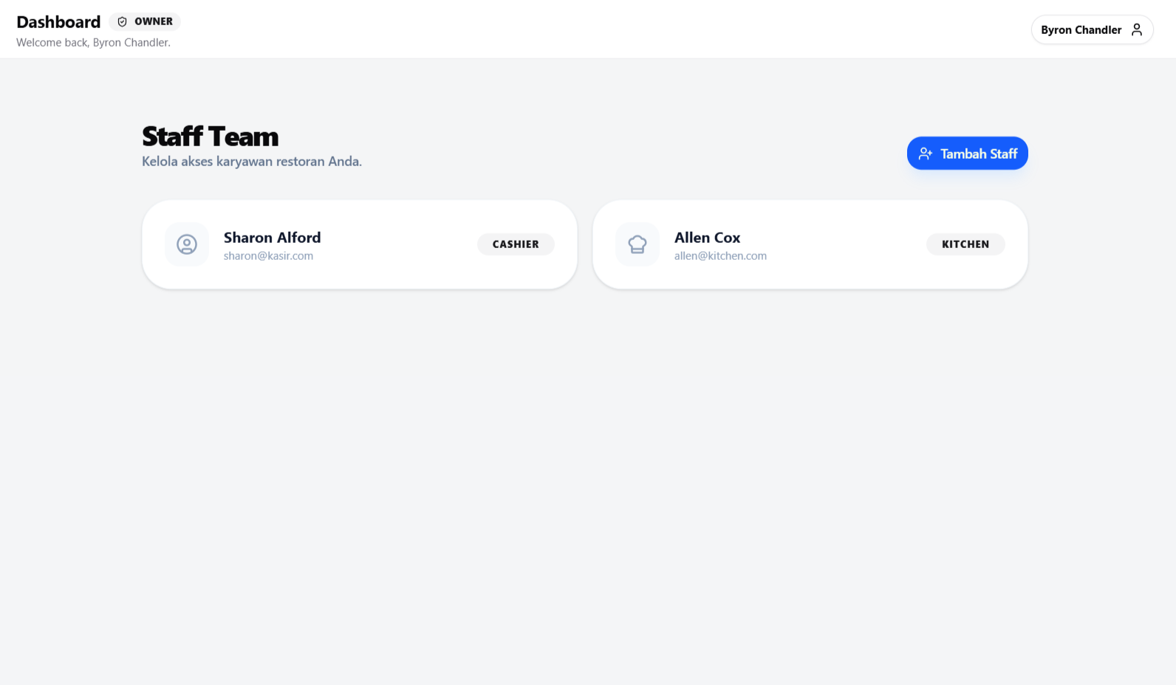Click the sharon@kasir.com email address
Screen dimensions: 1176x685
tap(268, 256)
